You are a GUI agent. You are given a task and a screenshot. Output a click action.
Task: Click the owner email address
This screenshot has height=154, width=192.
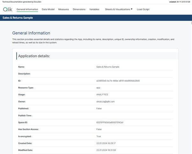[x=106, y=102]
